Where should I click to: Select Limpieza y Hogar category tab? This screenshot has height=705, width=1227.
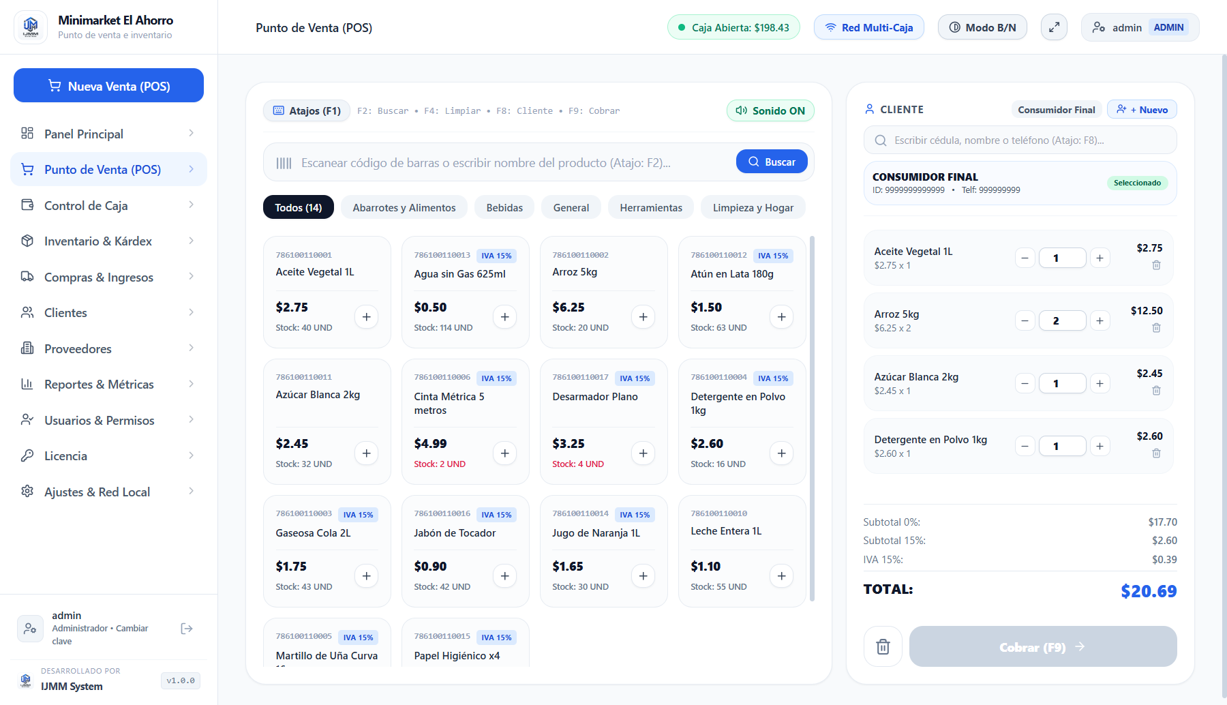tap(753, 207)
